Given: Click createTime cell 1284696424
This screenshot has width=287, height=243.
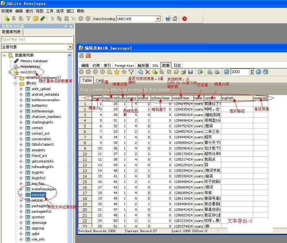Looking at the screenshot, I should [x=183, y=120].
